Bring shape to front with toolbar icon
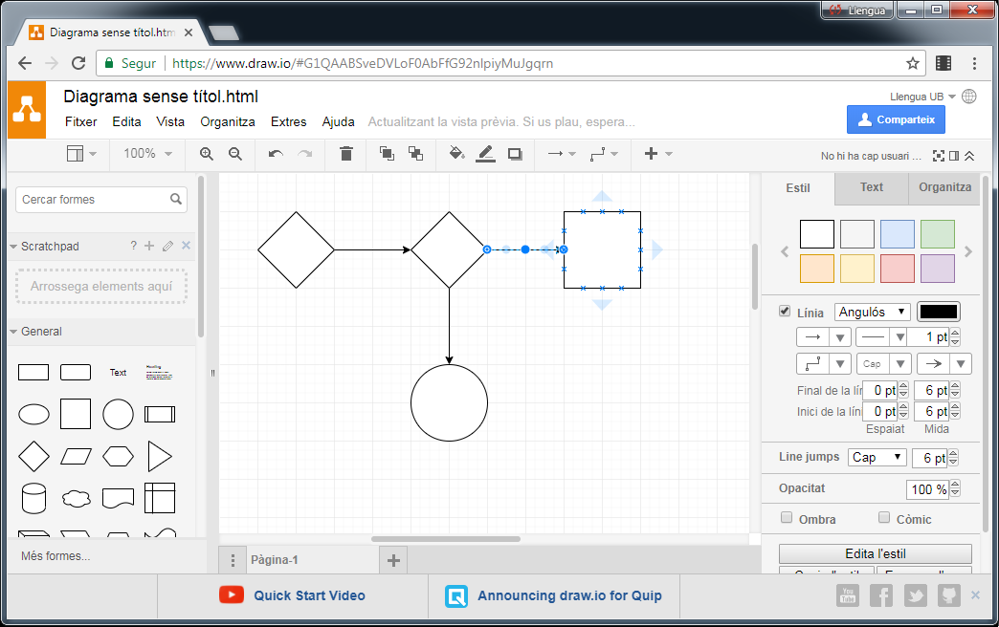 (x=387, y=154)
